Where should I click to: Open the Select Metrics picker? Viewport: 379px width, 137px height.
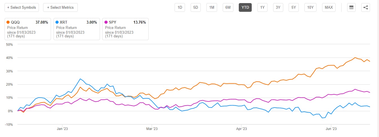tap(60, 8)
